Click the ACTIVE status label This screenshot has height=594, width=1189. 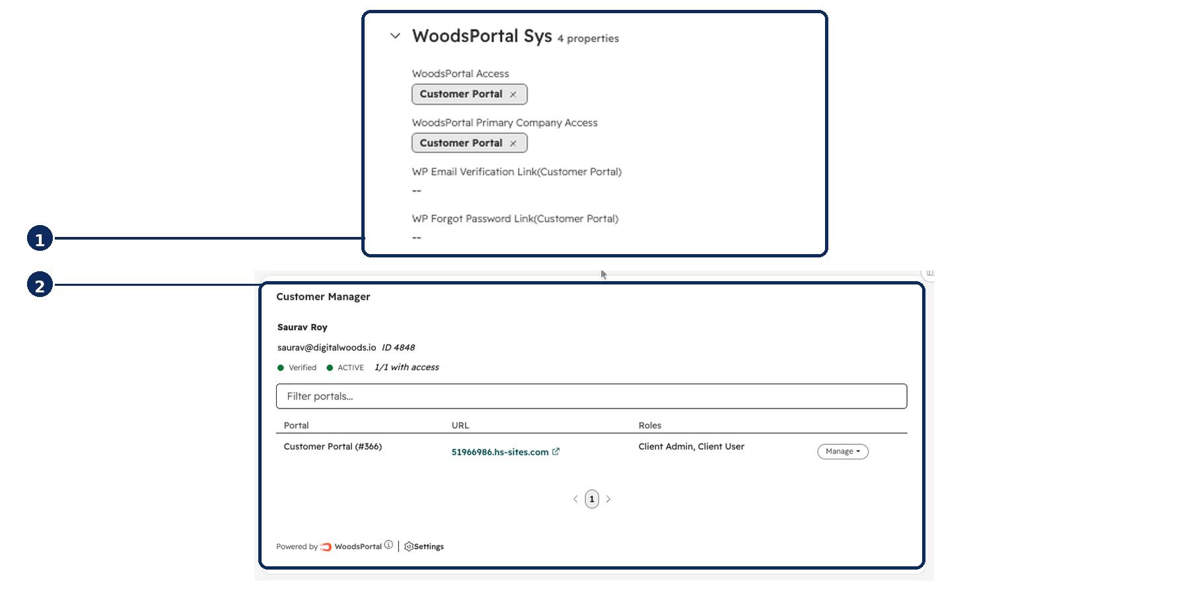coord(351,368)
